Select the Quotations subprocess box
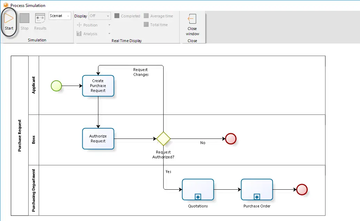This screenshot has width=360, height=221. (x=198, y=190)
